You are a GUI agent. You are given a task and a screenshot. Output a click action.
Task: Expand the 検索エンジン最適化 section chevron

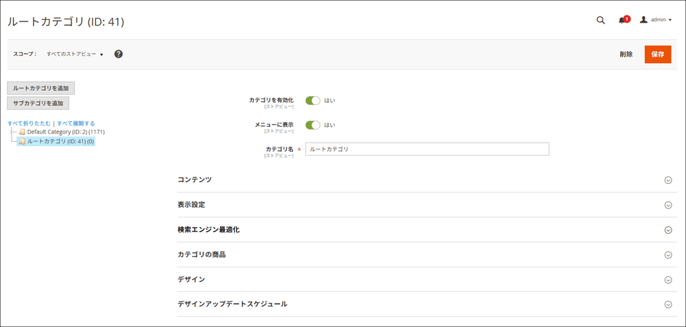[x=668, y=230]
